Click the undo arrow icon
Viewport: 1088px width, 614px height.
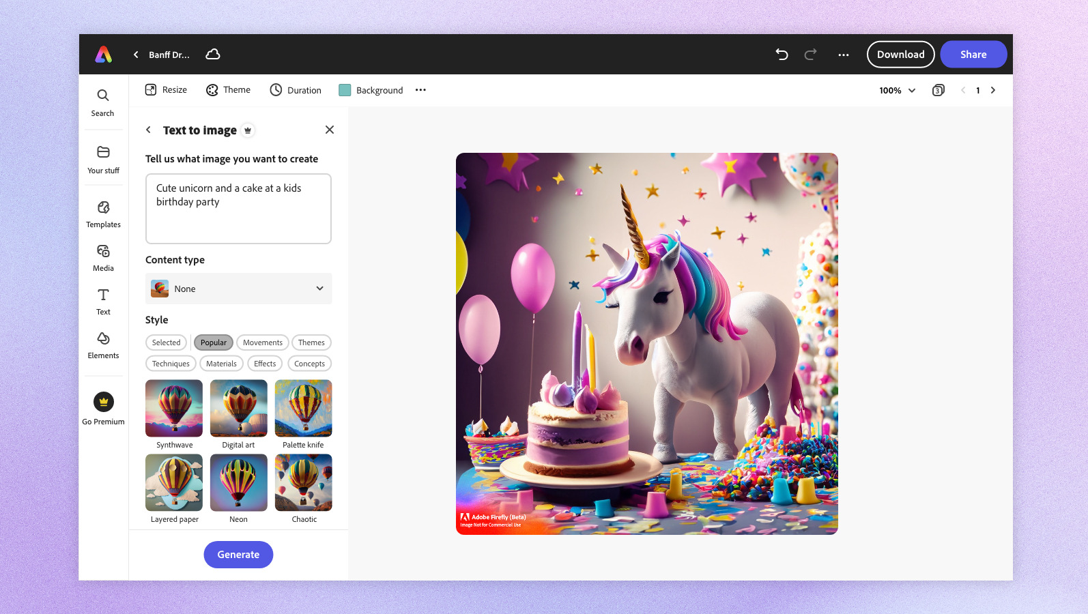[x=782, y=55]
